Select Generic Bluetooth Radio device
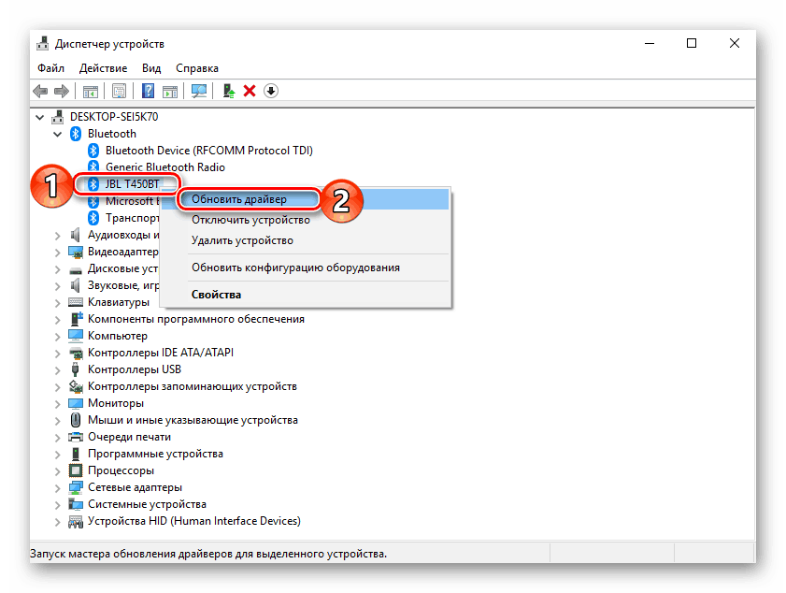This screenshot has width=786, height=593. point(164,167)
